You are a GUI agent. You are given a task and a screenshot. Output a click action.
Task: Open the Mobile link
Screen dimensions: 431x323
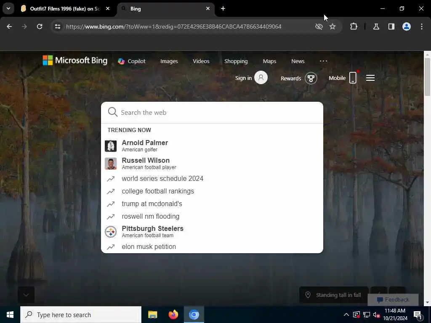click(337, 78)
